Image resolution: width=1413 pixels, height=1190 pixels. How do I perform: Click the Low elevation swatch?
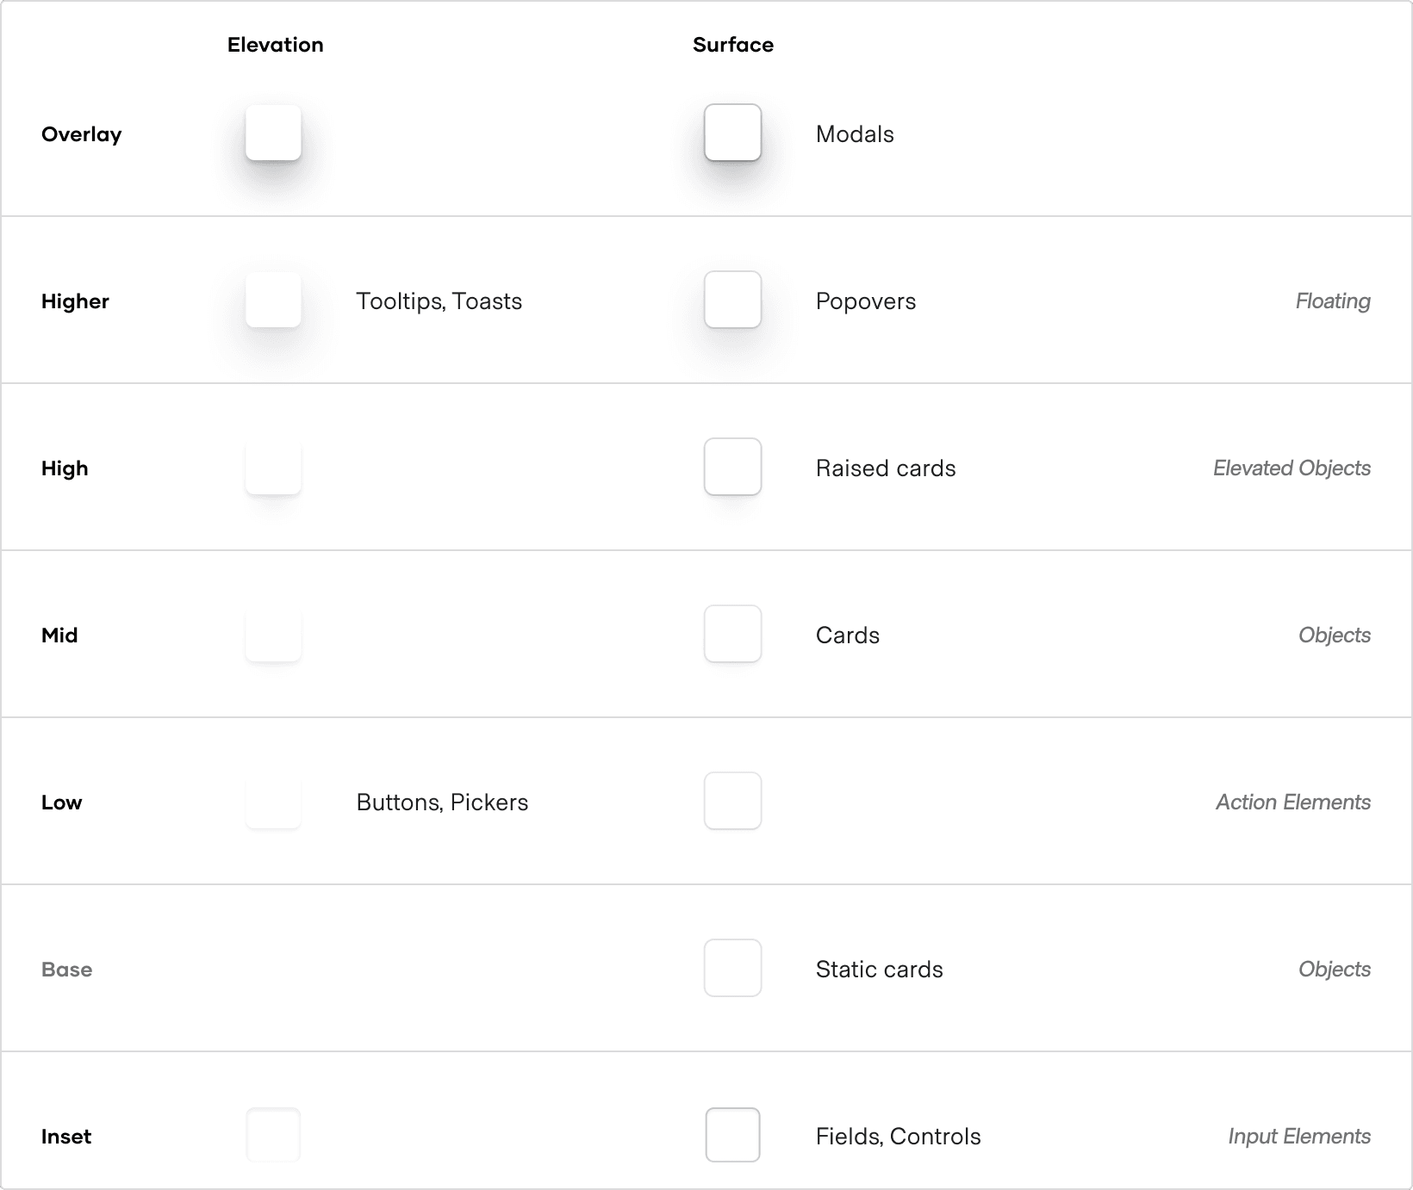click(273, 801)
